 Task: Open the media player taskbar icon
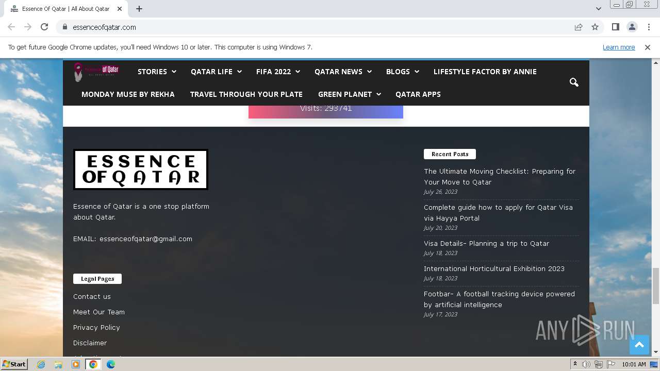[76, 364]
